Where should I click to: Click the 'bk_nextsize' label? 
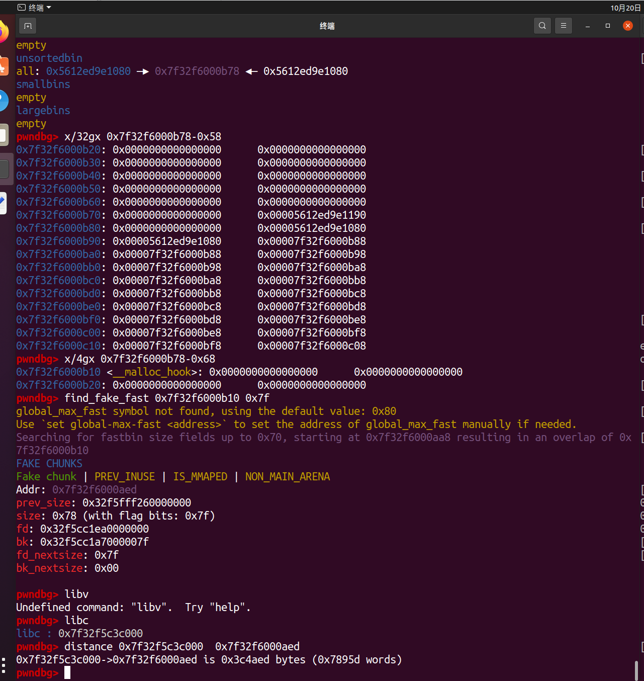[49, 568]
